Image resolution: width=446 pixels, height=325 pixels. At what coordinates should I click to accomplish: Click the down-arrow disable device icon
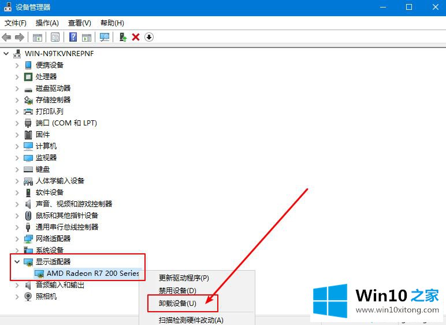[149, 37]
